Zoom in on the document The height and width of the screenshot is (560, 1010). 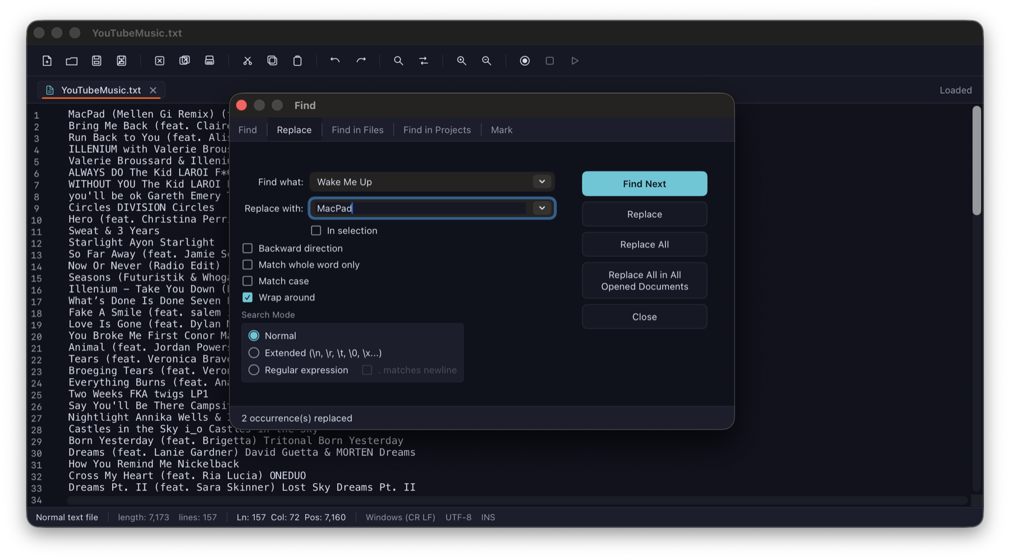tap(461, 61)
